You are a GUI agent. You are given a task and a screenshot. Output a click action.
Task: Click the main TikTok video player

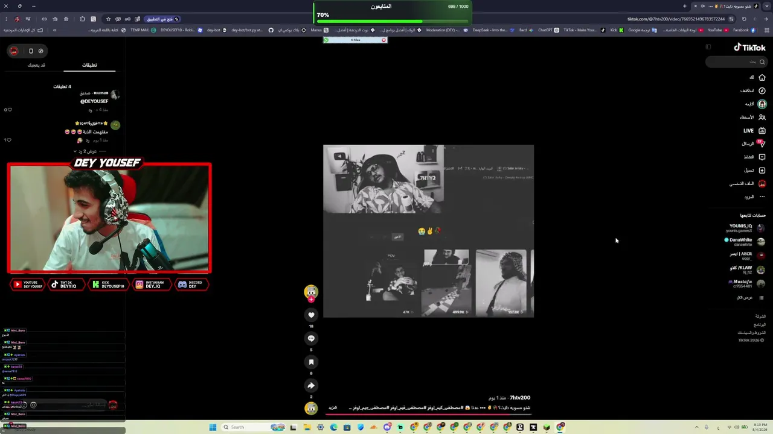pyautogui.click(x=428, y=231)
